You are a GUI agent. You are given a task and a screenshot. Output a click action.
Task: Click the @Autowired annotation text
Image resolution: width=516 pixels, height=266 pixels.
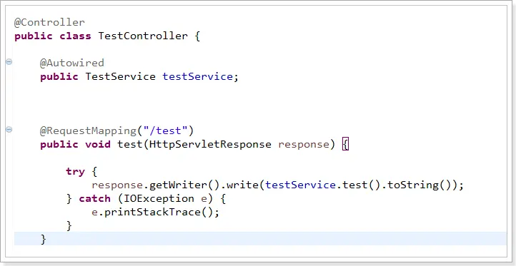point(72,63)
